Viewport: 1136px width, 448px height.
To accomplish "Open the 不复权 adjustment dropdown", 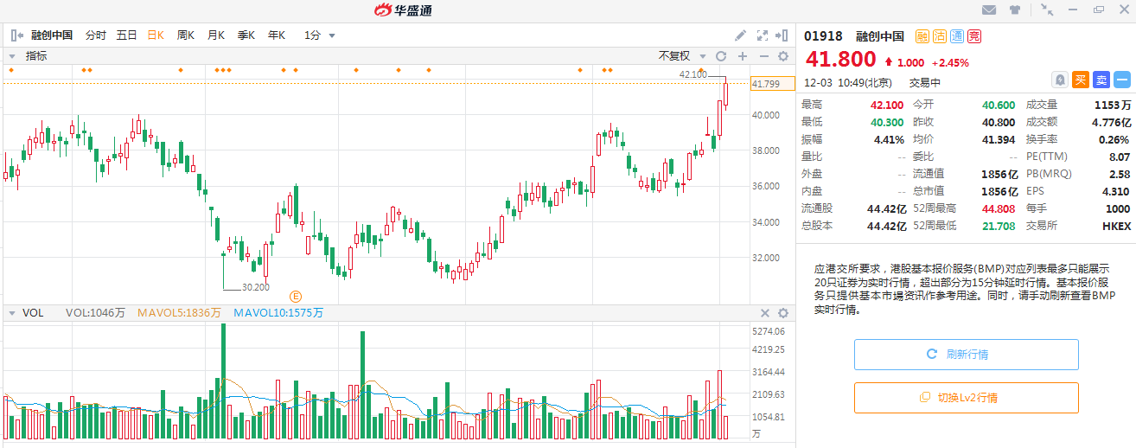I will [682, 56].
